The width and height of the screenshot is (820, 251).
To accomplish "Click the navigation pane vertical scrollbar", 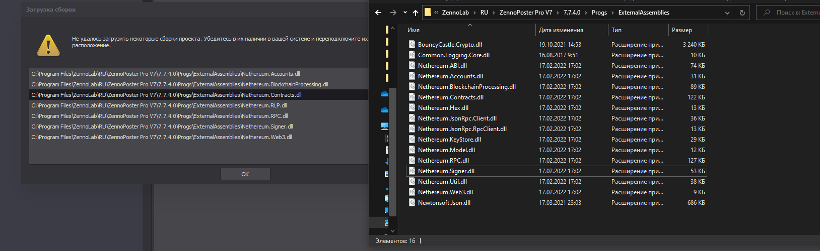I will [393, 151].
